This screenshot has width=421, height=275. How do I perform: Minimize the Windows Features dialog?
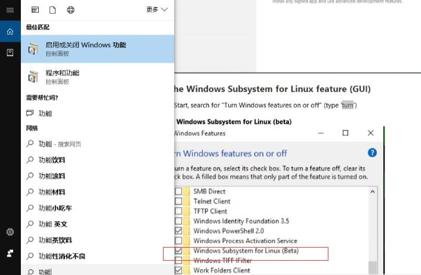click(x=321, y=133)
